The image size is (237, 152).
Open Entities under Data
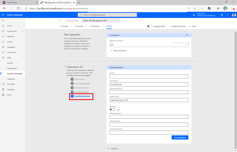(10, 63)
